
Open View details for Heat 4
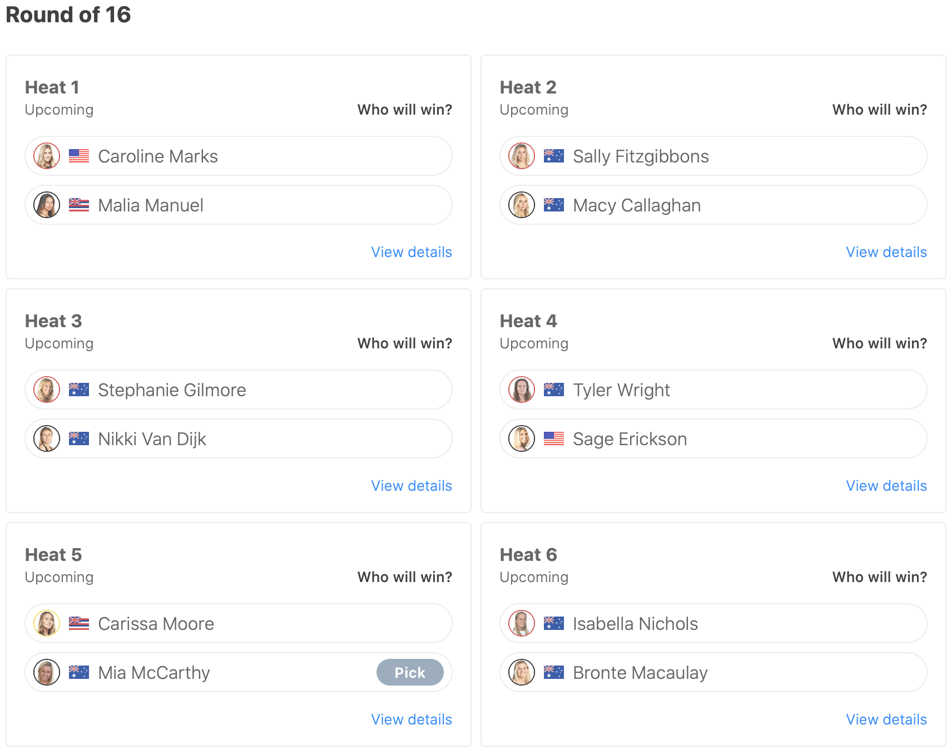[x=886, y=486]
